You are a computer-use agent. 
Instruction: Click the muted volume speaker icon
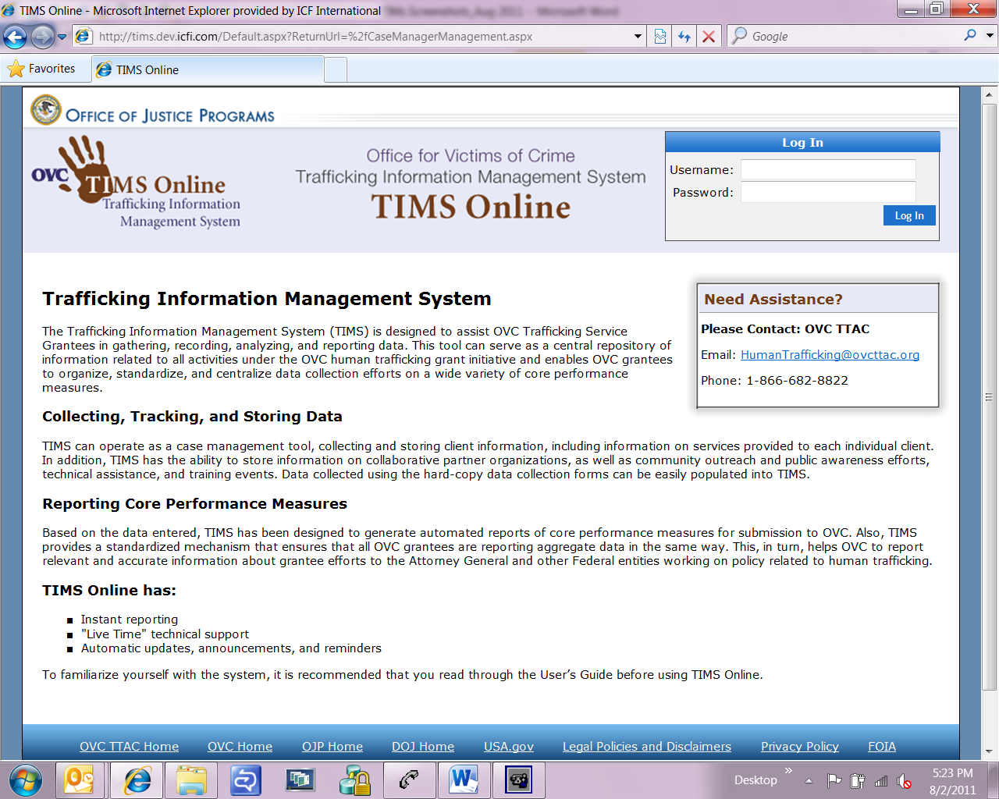pos(905,780)
